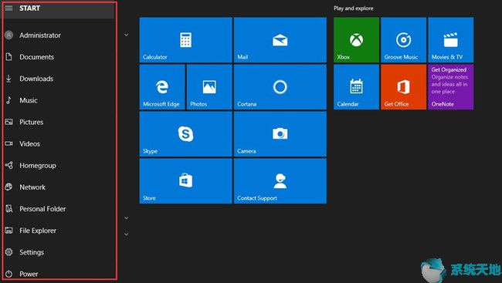Expand the chevron beside Administrator
The image size is (502, 283).
(x=127, y=35)
